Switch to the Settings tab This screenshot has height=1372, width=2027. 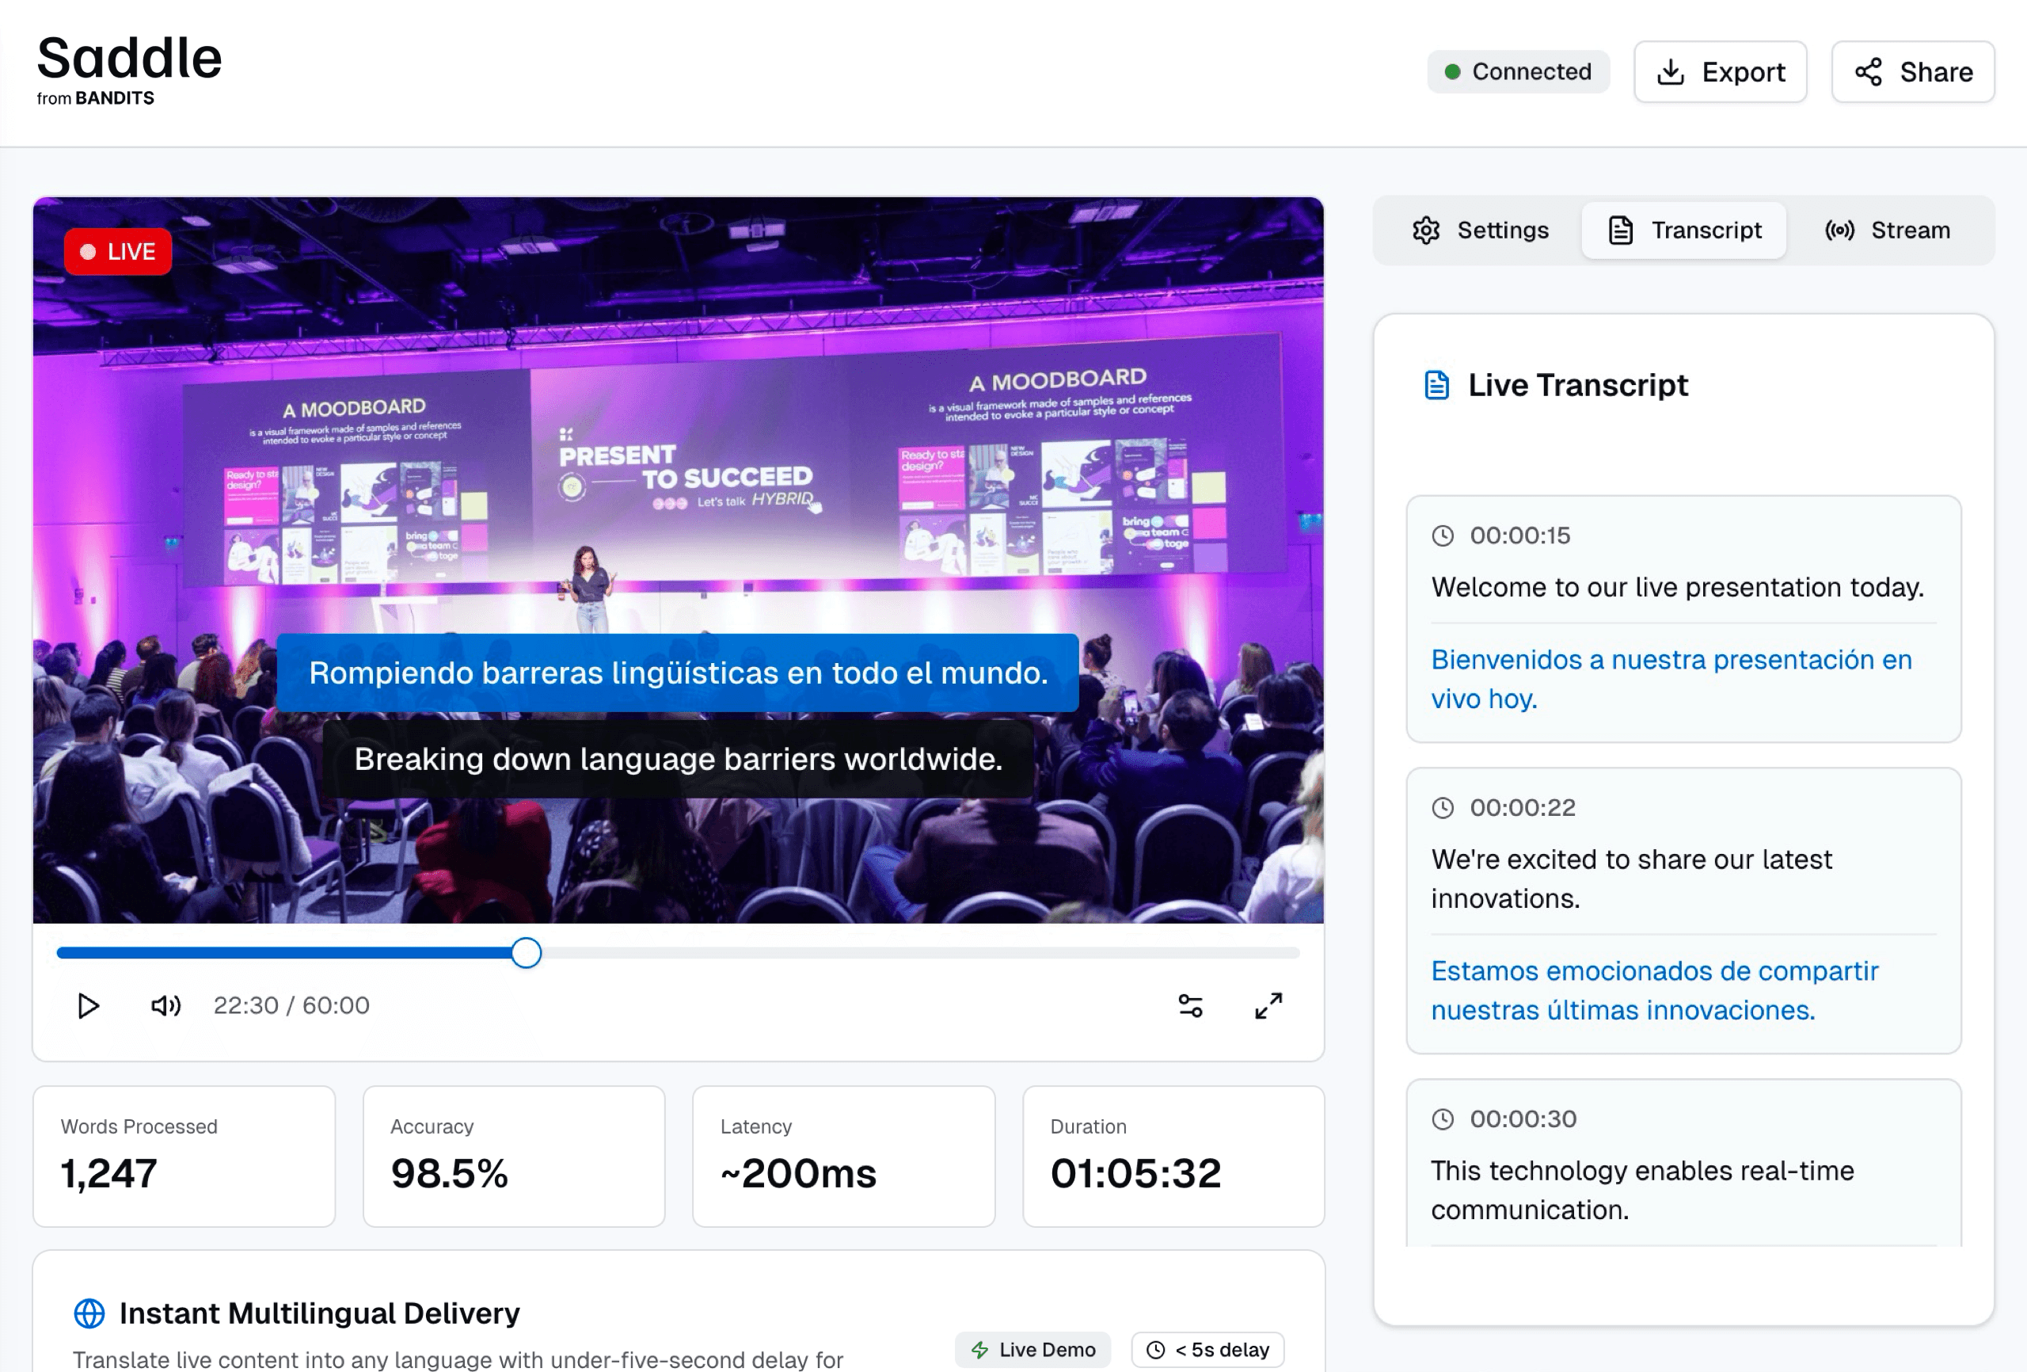1480,231
